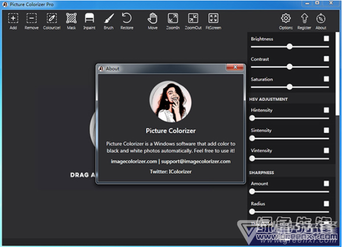342x247 pixels.
Task: Tick the Sintensity checkbox
Action: click(326, 130)
